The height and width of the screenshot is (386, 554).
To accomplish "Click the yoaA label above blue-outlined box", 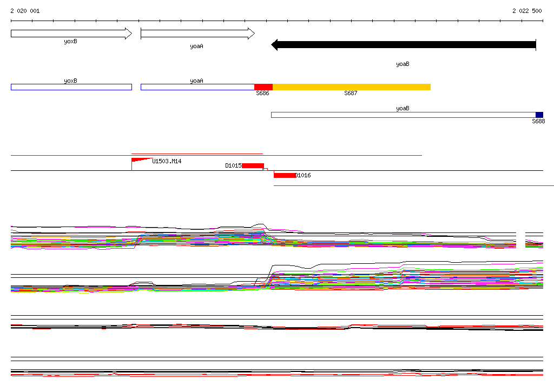I will pos(197,81).
